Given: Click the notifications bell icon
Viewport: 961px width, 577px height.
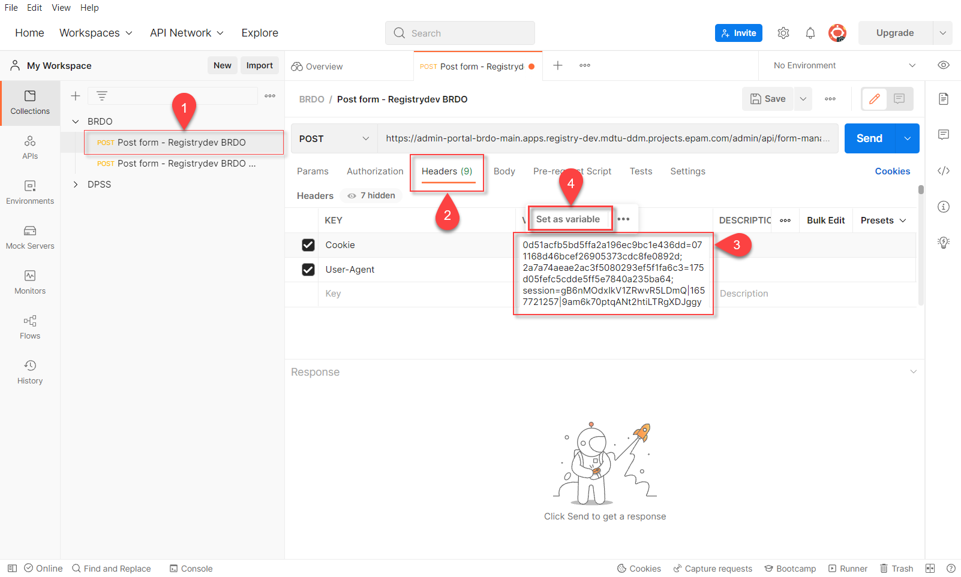Looking at the screenshot, I should click(810, 33).
